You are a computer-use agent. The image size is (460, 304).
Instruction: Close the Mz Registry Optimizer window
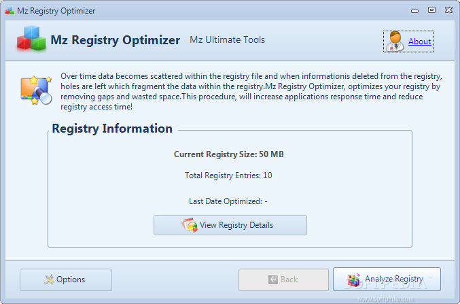pos(448,10)
